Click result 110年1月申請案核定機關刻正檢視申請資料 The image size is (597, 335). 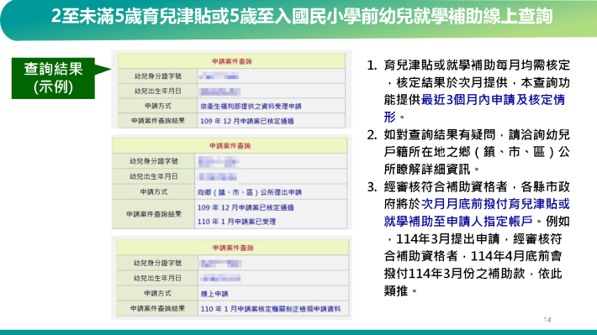pos(270,309)
